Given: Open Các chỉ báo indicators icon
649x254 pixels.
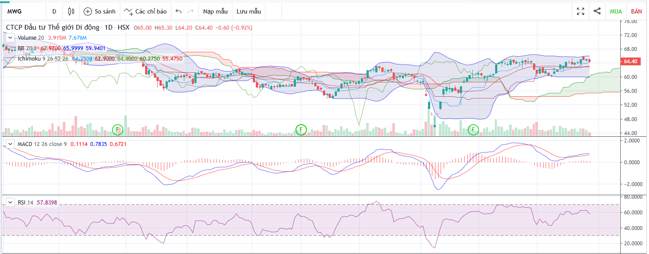Looking at the screenshot, I should coord(129,11).
